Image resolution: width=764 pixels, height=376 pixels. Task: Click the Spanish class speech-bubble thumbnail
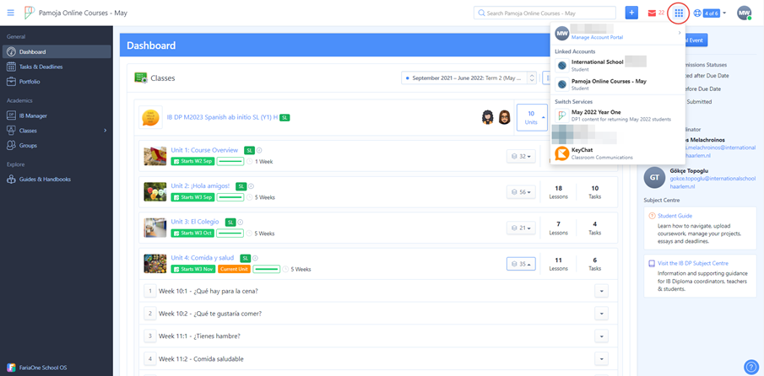point(150,118)
